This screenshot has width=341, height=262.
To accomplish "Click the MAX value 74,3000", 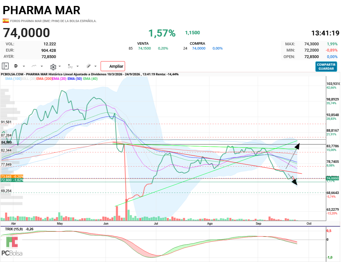I will [311, 44].
